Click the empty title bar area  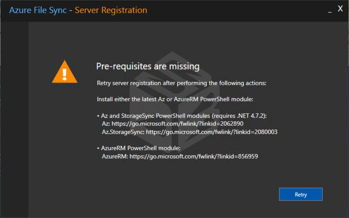[236, 10]
